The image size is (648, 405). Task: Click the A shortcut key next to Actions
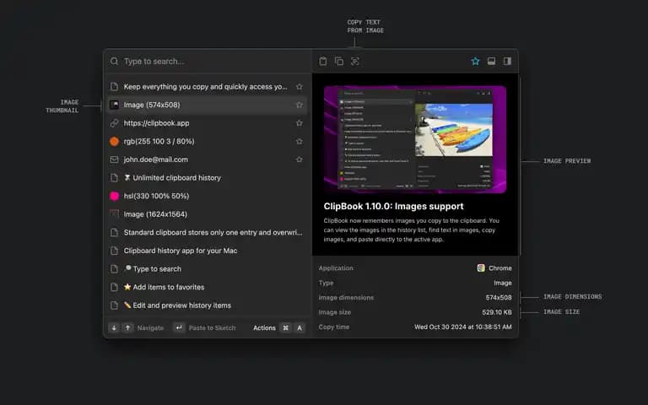click(x=300, y=327)
